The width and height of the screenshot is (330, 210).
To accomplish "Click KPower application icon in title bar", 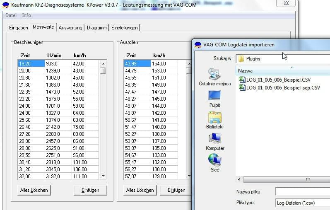I will coord(6,5).
